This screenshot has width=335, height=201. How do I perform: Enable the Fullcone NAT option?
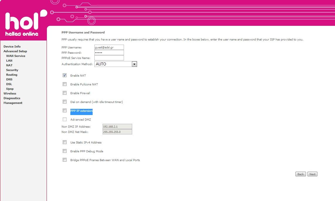(x=64, y=84)
